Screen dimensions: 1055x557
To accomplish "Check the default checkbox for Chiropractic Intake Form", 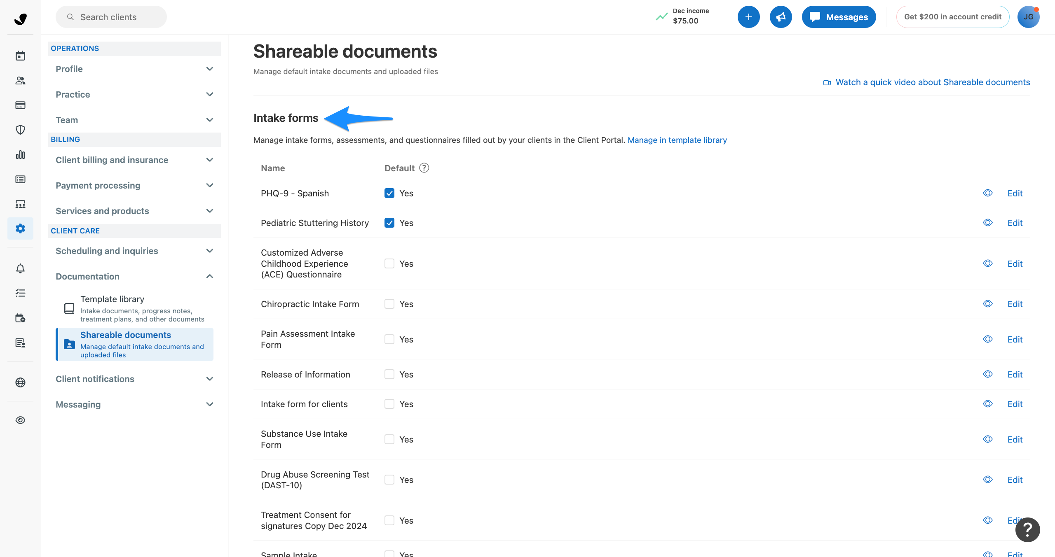I will 389,304.
